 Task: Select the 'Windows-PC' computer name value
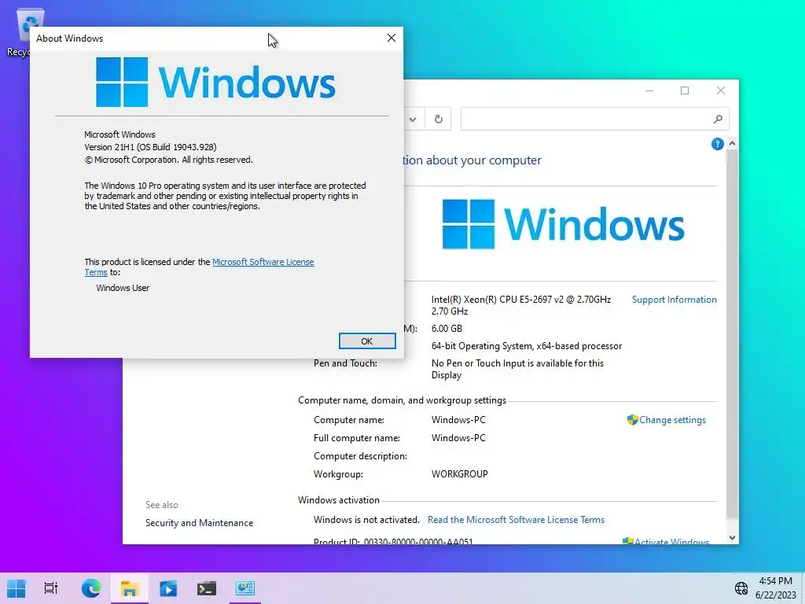(x=458, y=420)
